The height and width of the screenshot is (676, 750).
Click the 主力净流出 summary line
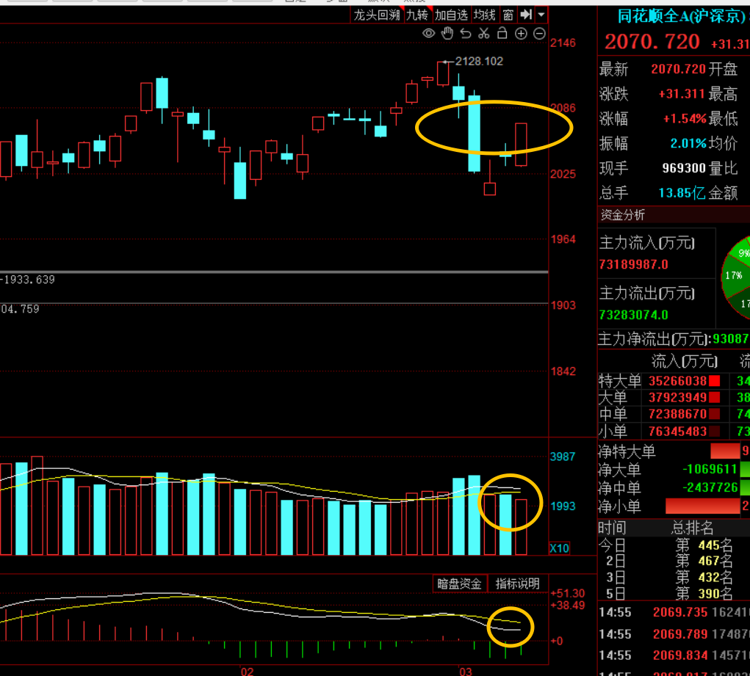674,339
